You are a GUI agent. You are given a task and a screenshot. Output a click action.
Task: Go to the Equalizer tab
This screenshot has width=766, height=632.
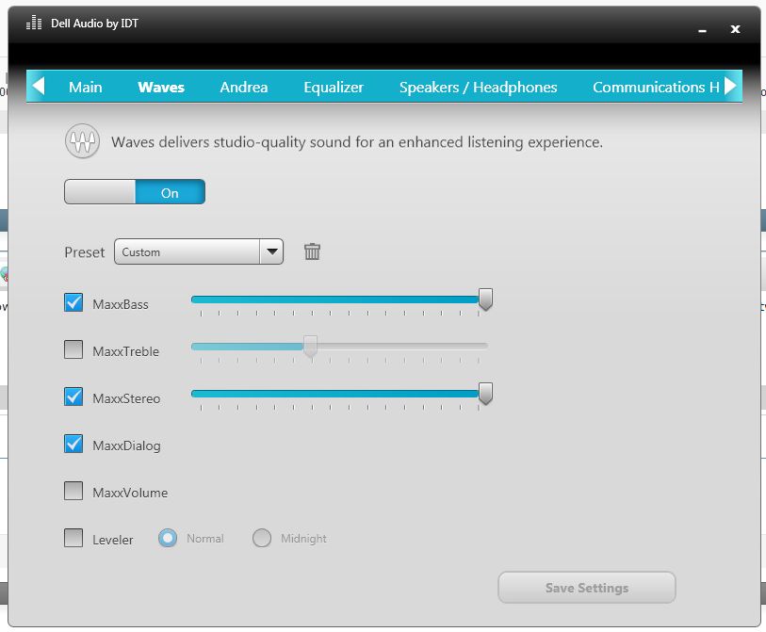pos(334,87)
